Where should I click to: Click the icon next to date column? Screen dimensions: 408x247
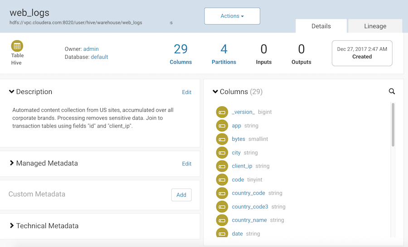pyautogui.click(x=222, y=233)
